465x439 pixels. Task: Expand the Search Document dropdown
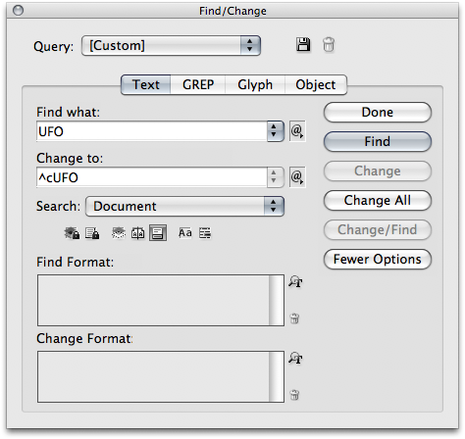click(184, 206)
